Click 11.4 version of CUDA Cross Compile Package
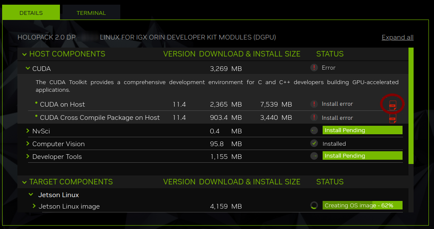The height and width of the screenshot is (229, 434). click(x=179, y=118)
